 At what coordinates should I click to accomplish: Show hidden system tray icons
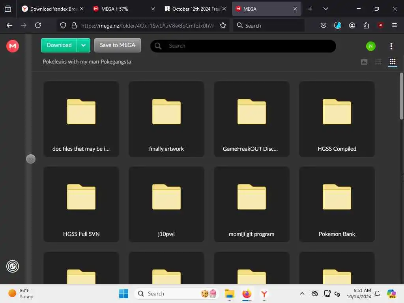[x=302, y=294]
